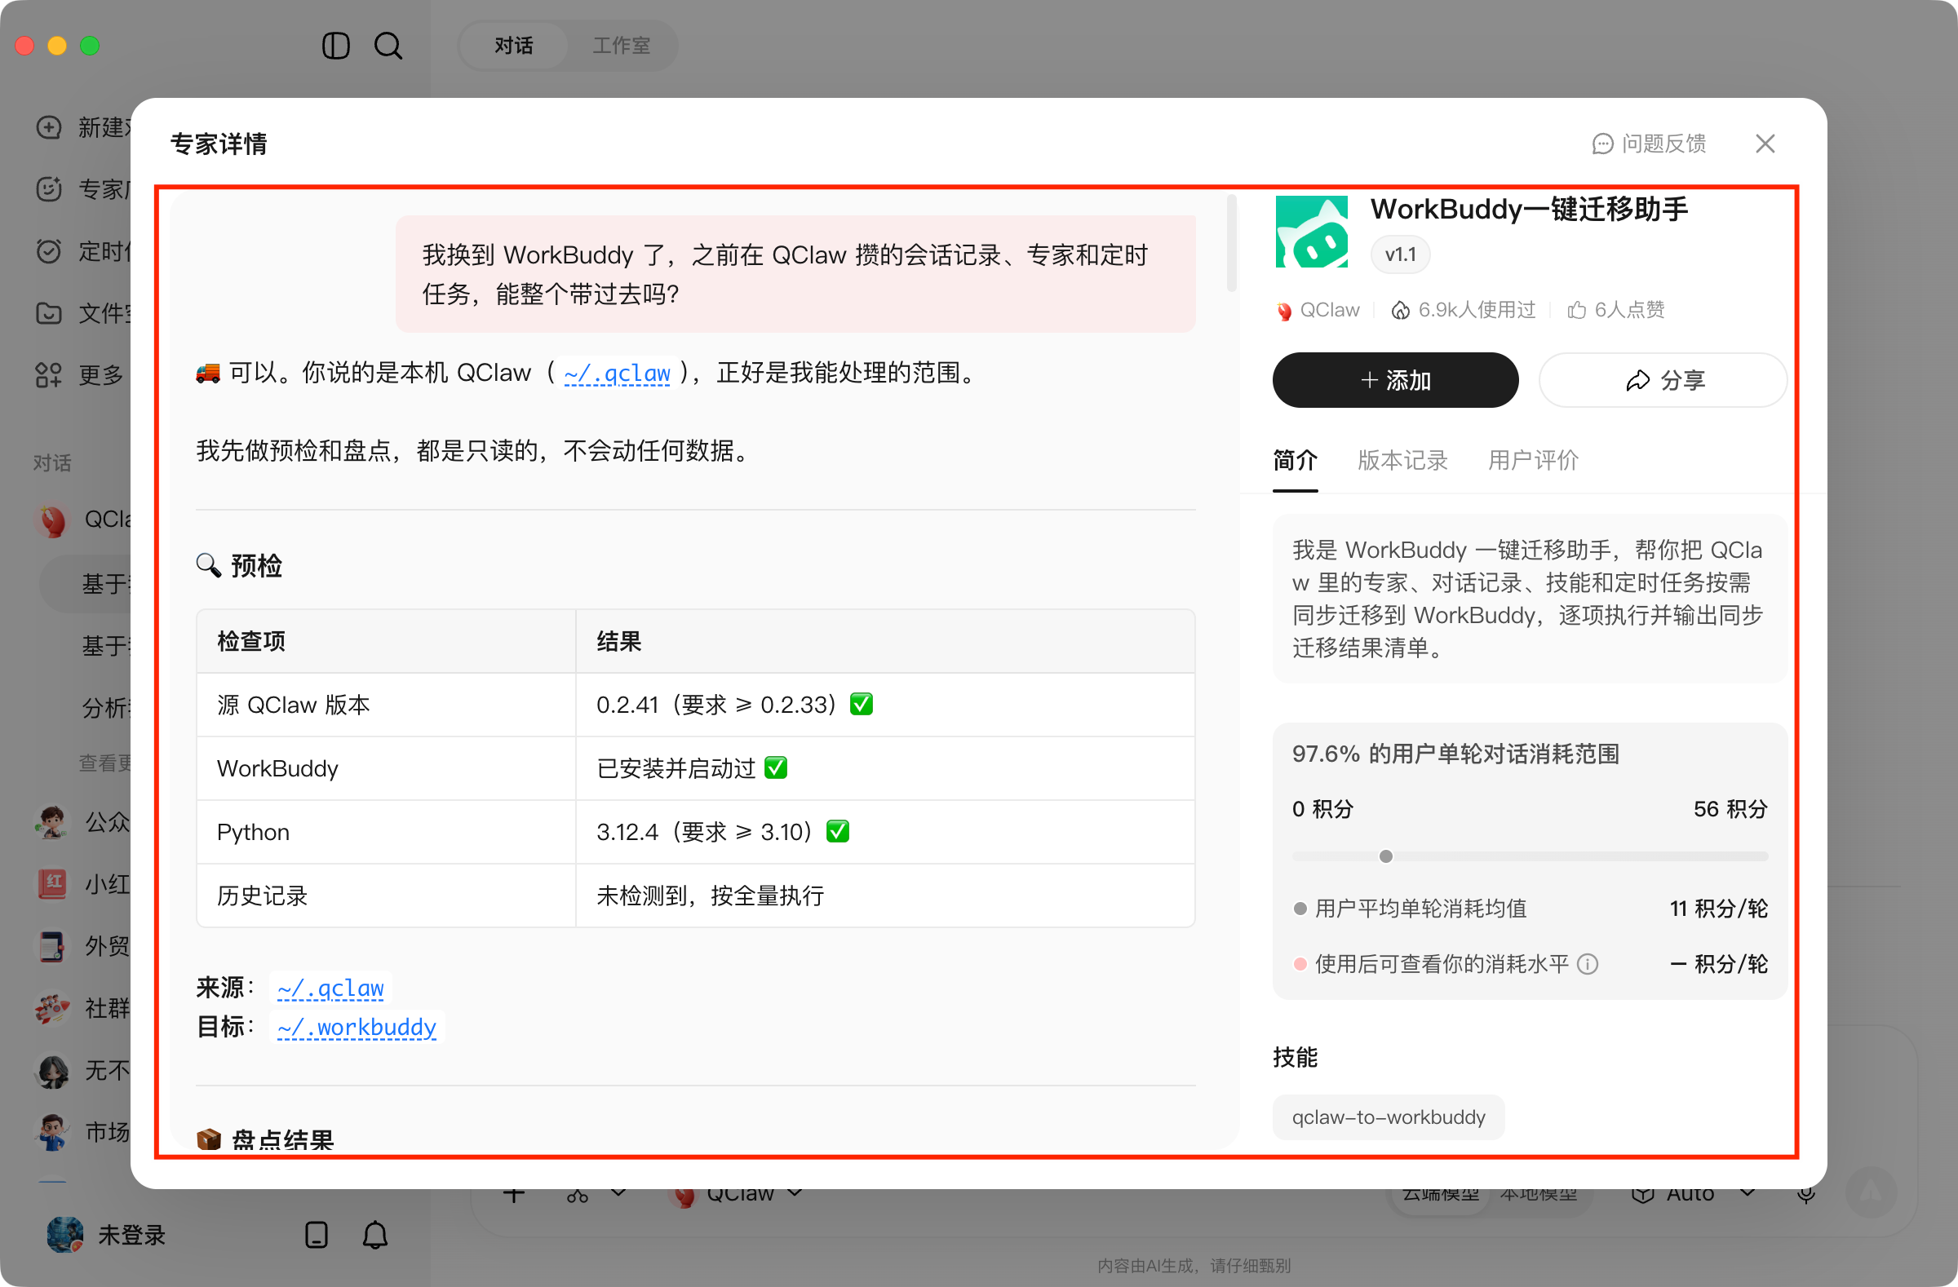Click the 新建 plus icon in sidebar
The height and width of the screenshot is (1287, 1958).
[x=48, y=127]
